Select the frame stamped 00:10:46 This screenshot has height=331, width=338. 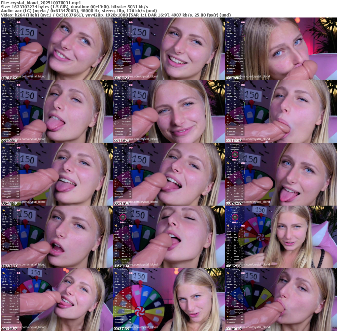(x=57, y=112)
